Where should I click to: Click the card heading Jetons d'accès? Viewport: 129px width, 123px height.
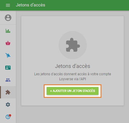point(72,66)
